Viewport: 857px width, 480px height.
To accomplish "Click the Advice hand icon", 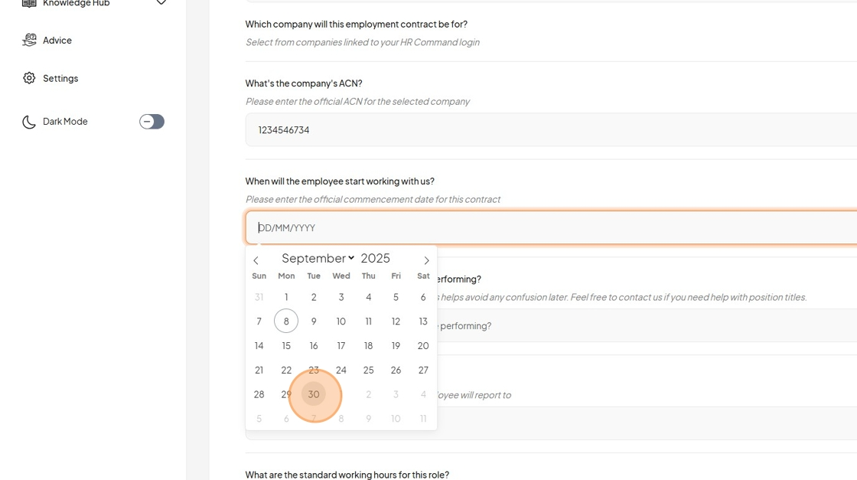I will (29, 40).
